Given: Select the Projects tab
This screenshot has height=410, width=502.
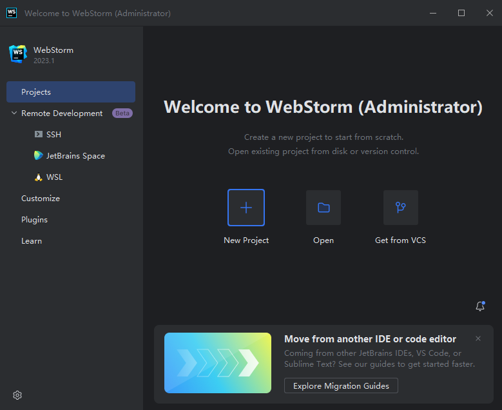Looking at the screenshot, I should (x=71, y=92).
